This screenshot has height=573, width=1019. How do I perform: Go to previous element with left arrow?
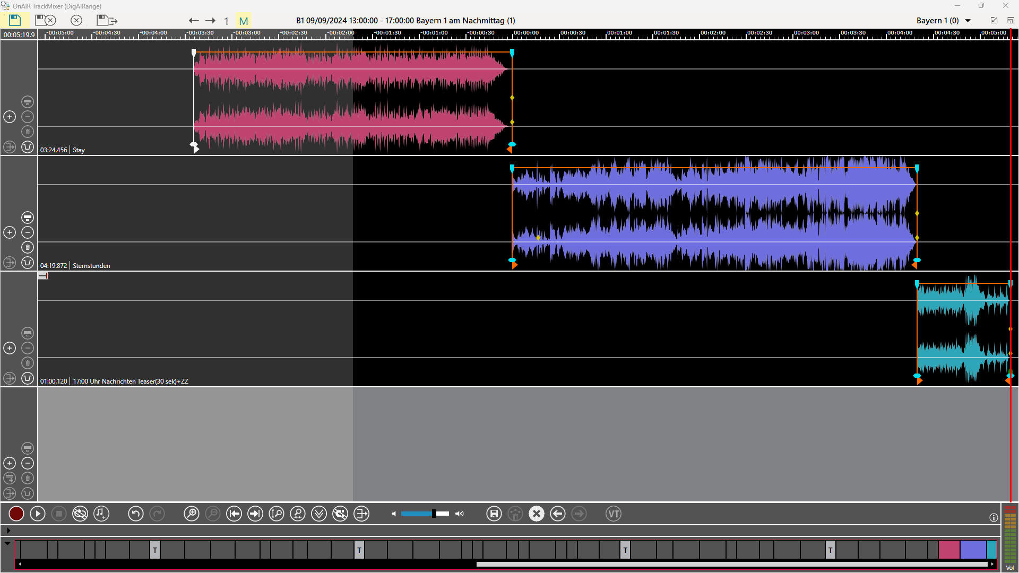pos(194,21)
